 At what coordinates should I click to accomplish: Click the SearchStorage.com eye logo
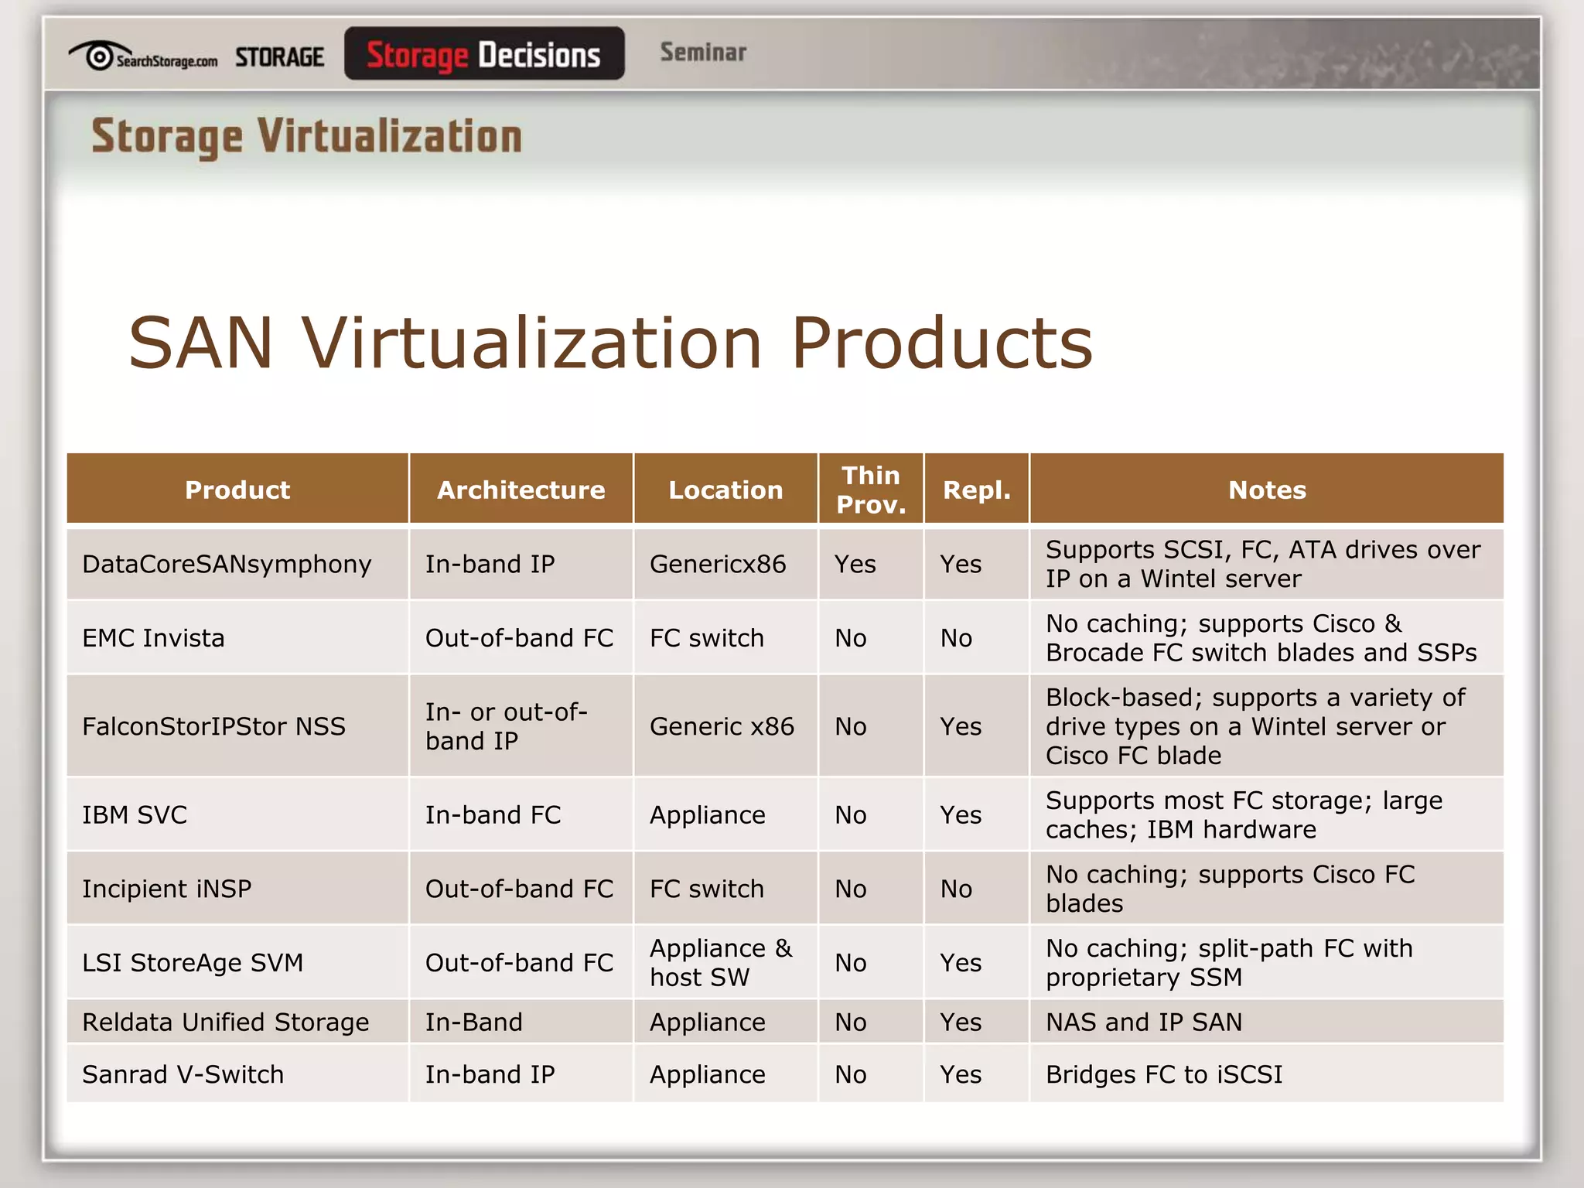[143, 56]
